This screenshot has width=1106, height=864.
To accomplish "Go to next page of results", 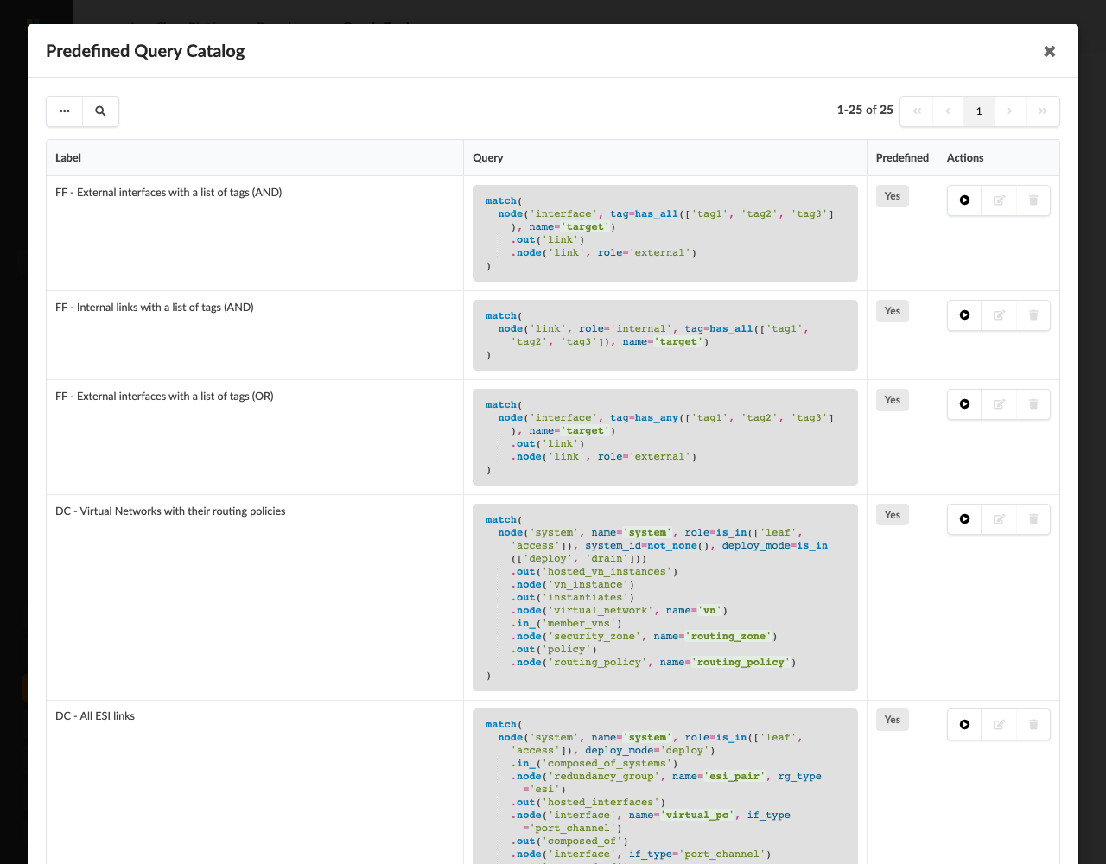I will (x=1010, y=111).
